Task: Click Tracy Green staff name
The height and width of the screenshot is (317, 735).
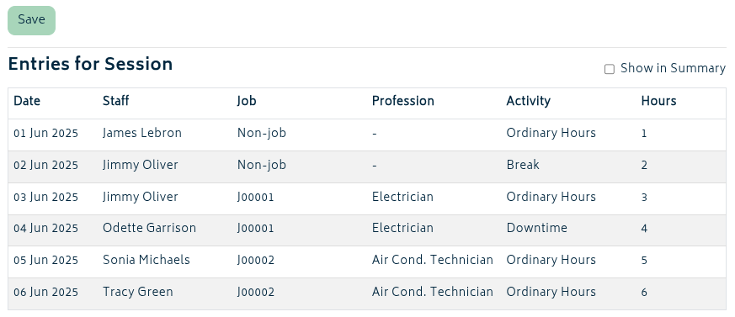Action: coord(138,292)
